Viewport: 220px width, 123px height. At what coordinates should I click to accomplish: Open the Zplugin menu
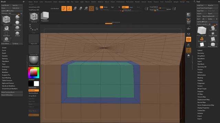[x=176, y=2]
